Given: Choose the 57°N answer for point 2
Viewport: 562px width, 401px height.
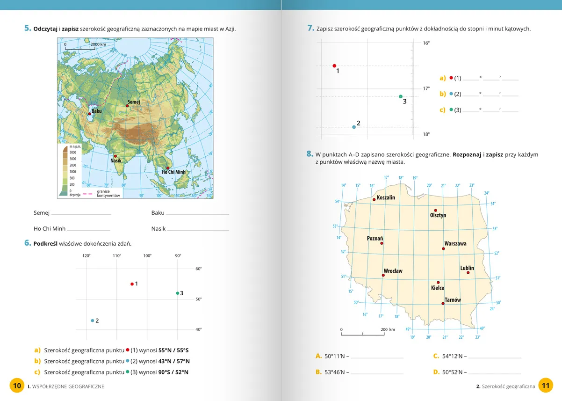Looking at the screenshot, I should point(183,361).
